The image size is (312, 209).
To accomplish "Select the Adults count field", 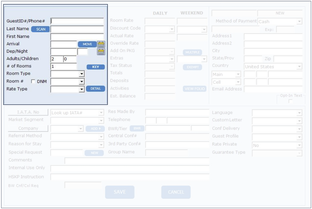I will (x=56, y=59).
